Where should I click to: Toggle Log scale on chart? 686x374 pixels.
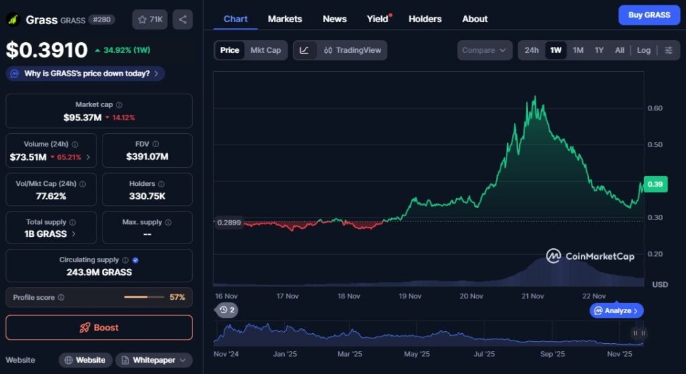click(643, 50)
